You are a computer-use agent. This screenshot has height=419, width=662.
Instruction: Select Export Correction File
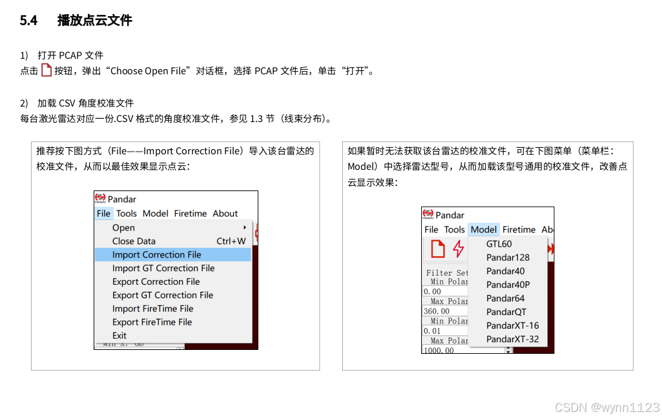coord(173,281)
